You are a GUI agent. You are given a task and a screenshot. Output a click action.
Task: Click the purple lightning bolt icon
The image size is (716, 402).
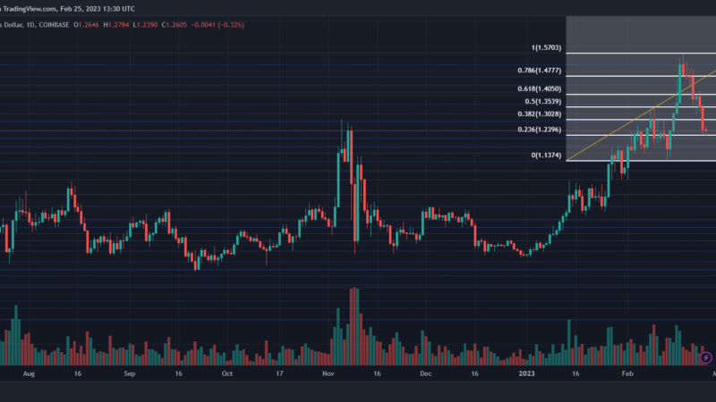705,358
